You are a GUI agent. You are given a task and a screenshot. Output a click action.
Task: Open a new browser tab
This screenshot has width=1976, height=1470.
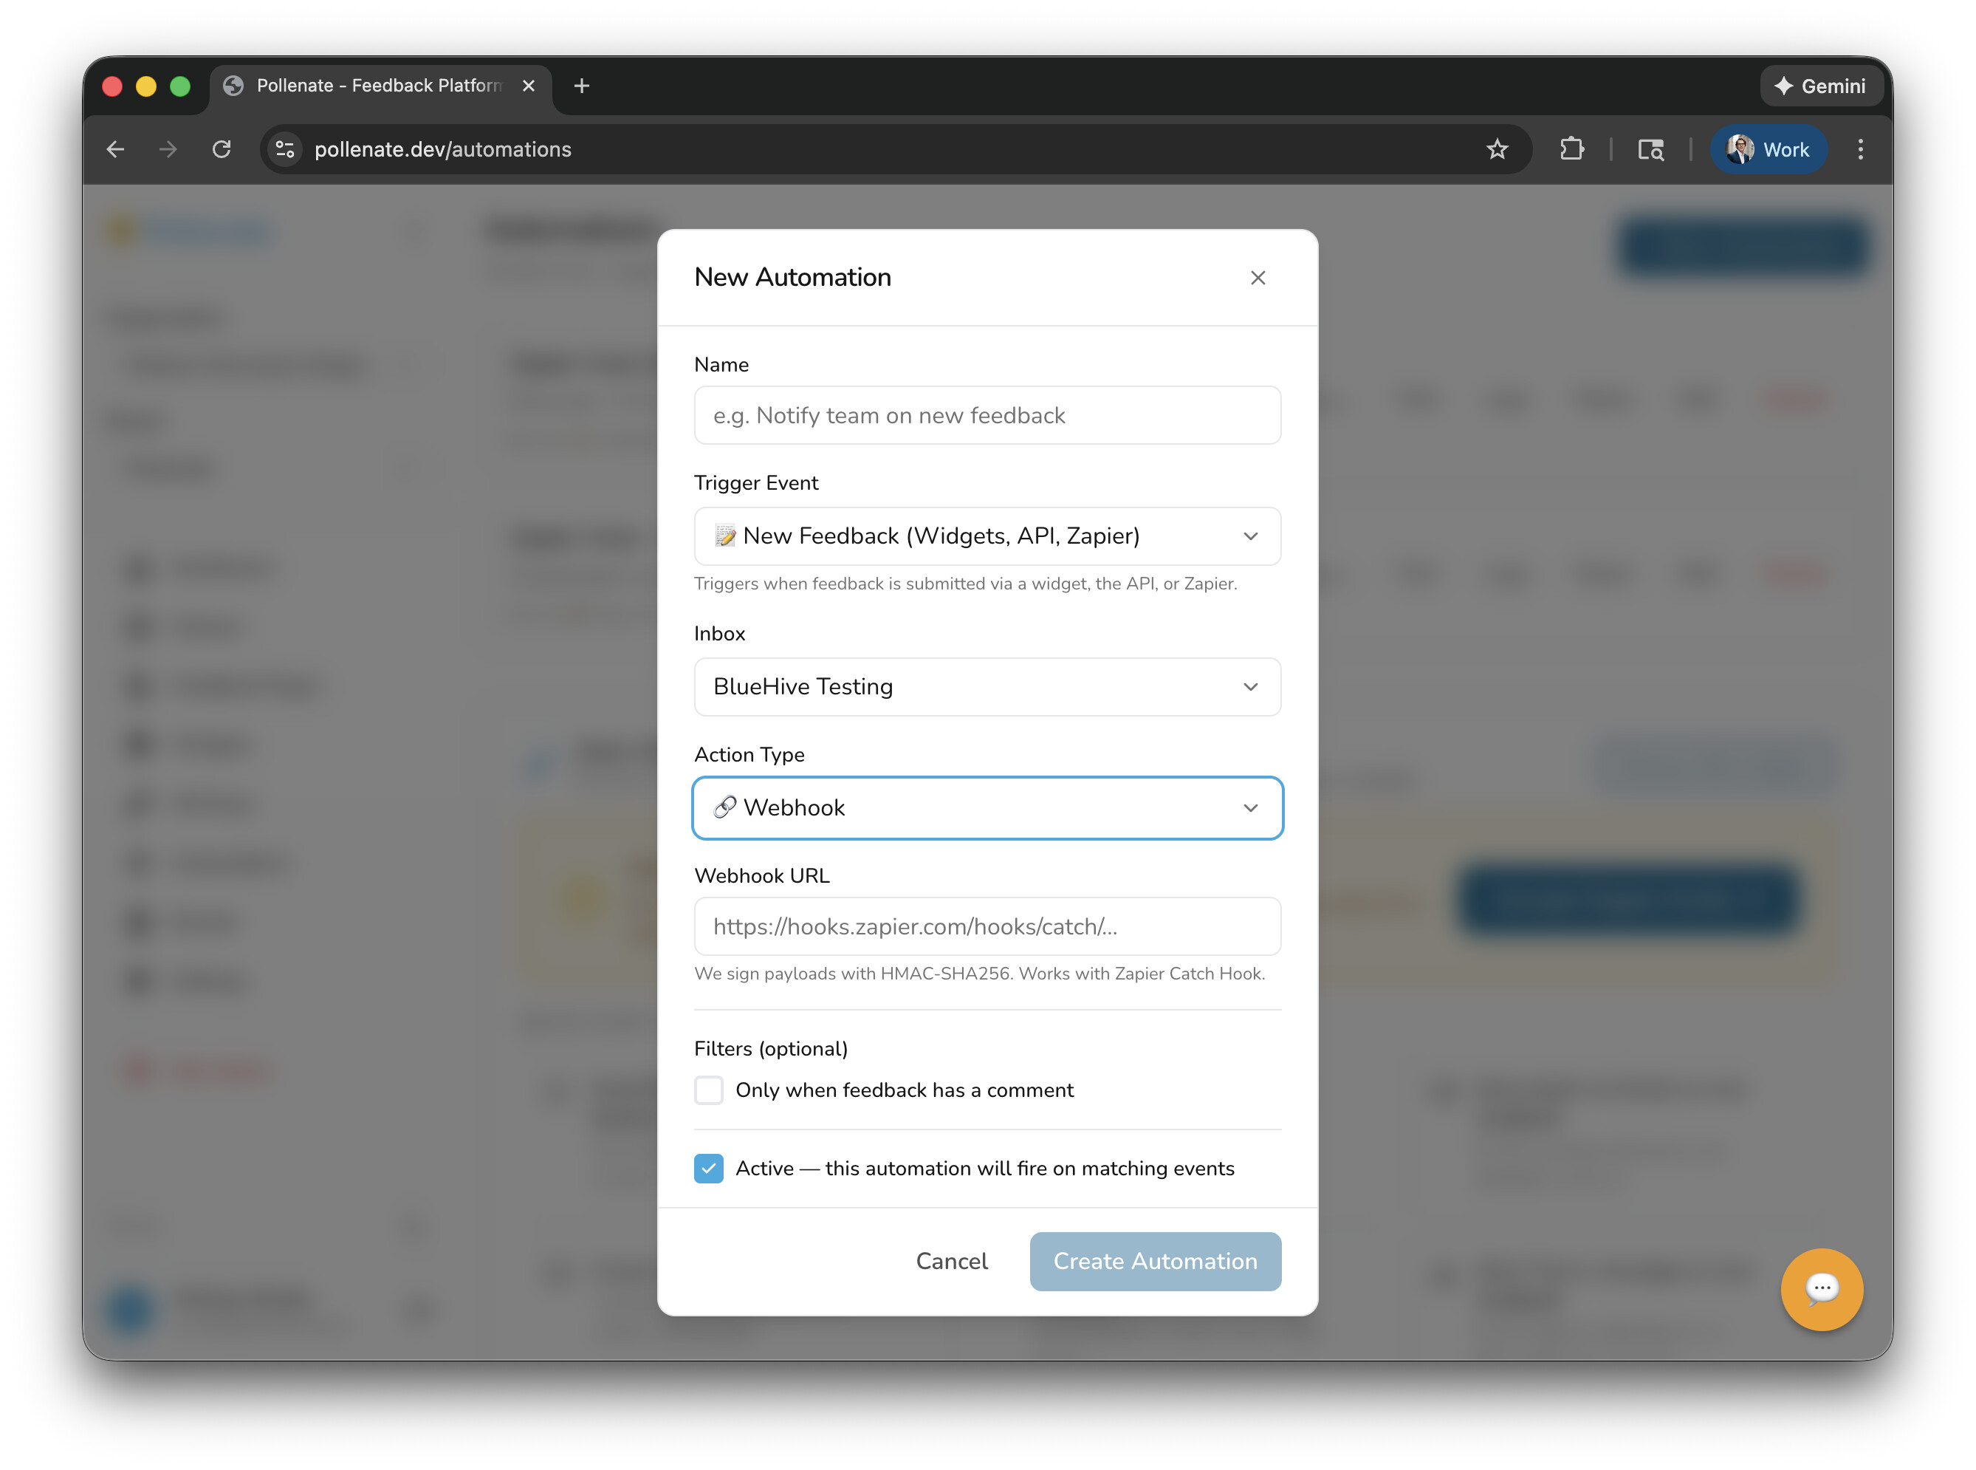click(x=582, y=86)
